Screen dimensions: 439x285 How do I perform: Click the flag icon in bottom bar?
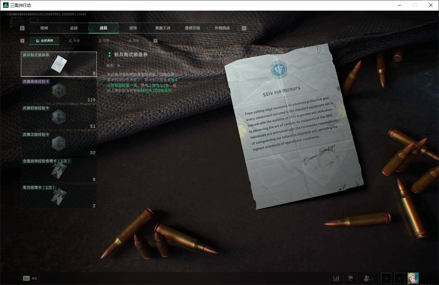(350, 278)
